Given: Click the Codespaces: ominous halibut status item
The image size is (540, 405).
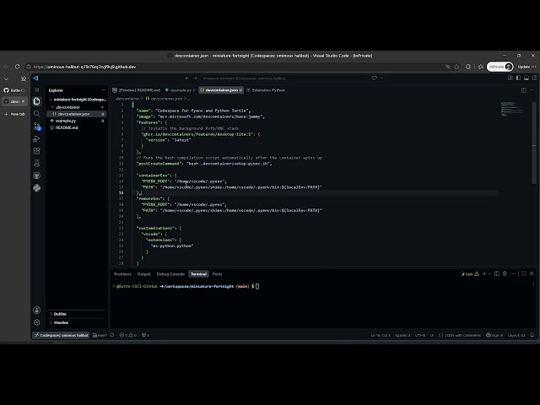Looking at the screenshot, I should [62, 335].
